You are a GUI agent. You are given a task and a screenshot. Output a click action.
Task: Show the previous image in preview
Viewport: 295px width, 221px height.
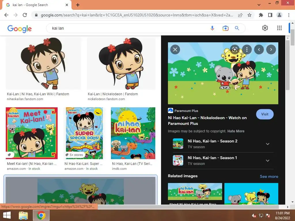tap(259, 49)
